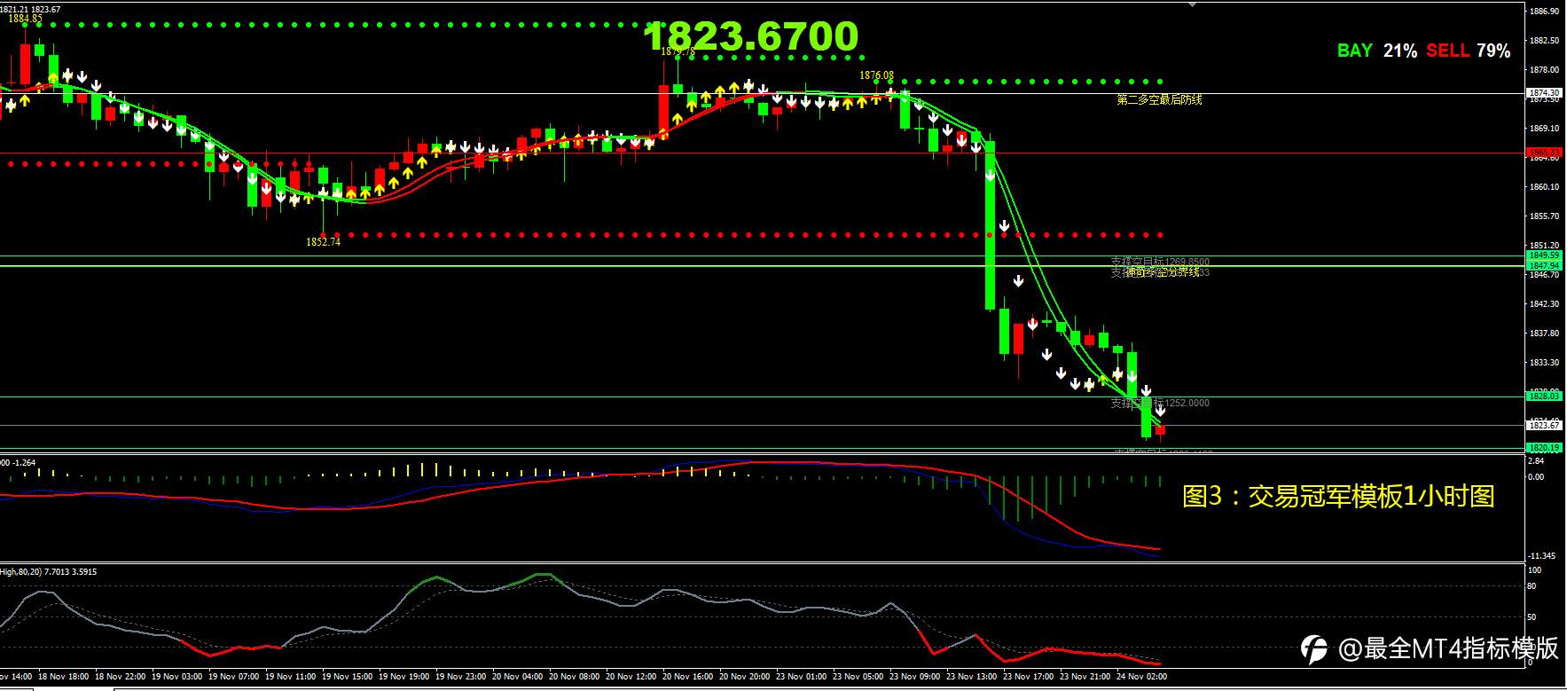Click the 第二多空最后防线 line label

tap(1159, 100)
